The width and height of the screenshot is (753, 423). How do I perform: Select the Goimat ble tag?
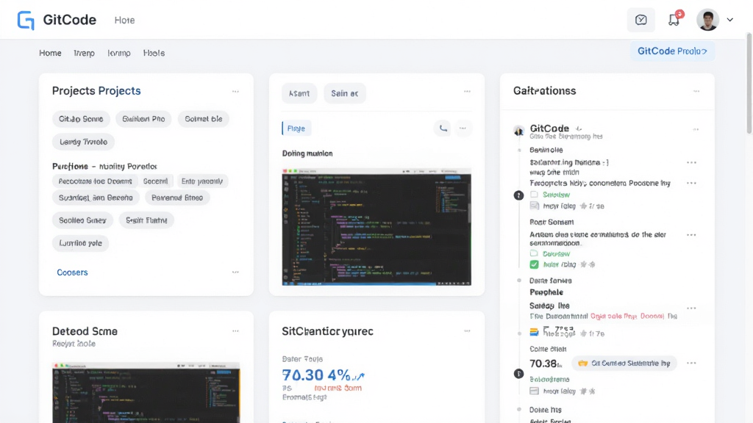[203, 119]
